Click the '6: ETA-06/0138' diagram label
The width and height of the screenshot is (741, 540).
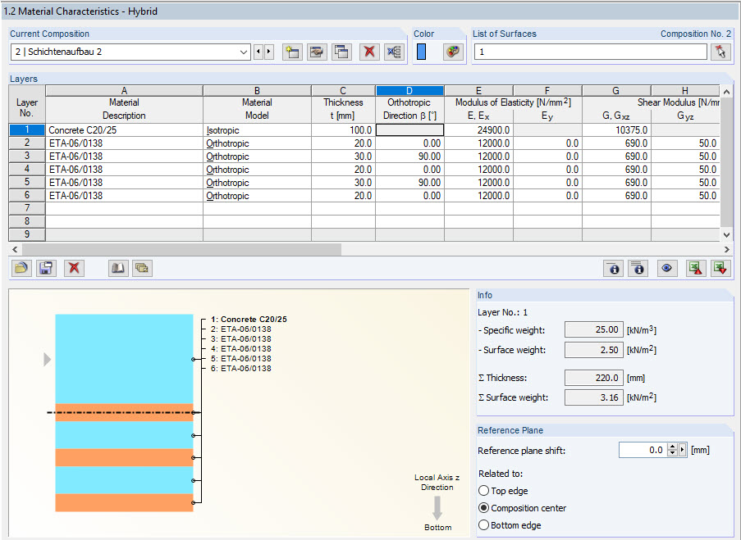pos(241,368)
